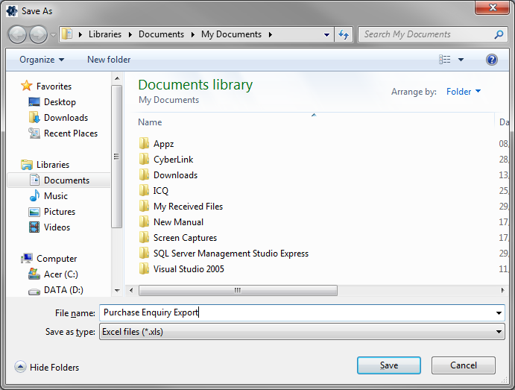515x390 pixels.
Task: Click New folder in the toolbar
Action: coord(109,60)
